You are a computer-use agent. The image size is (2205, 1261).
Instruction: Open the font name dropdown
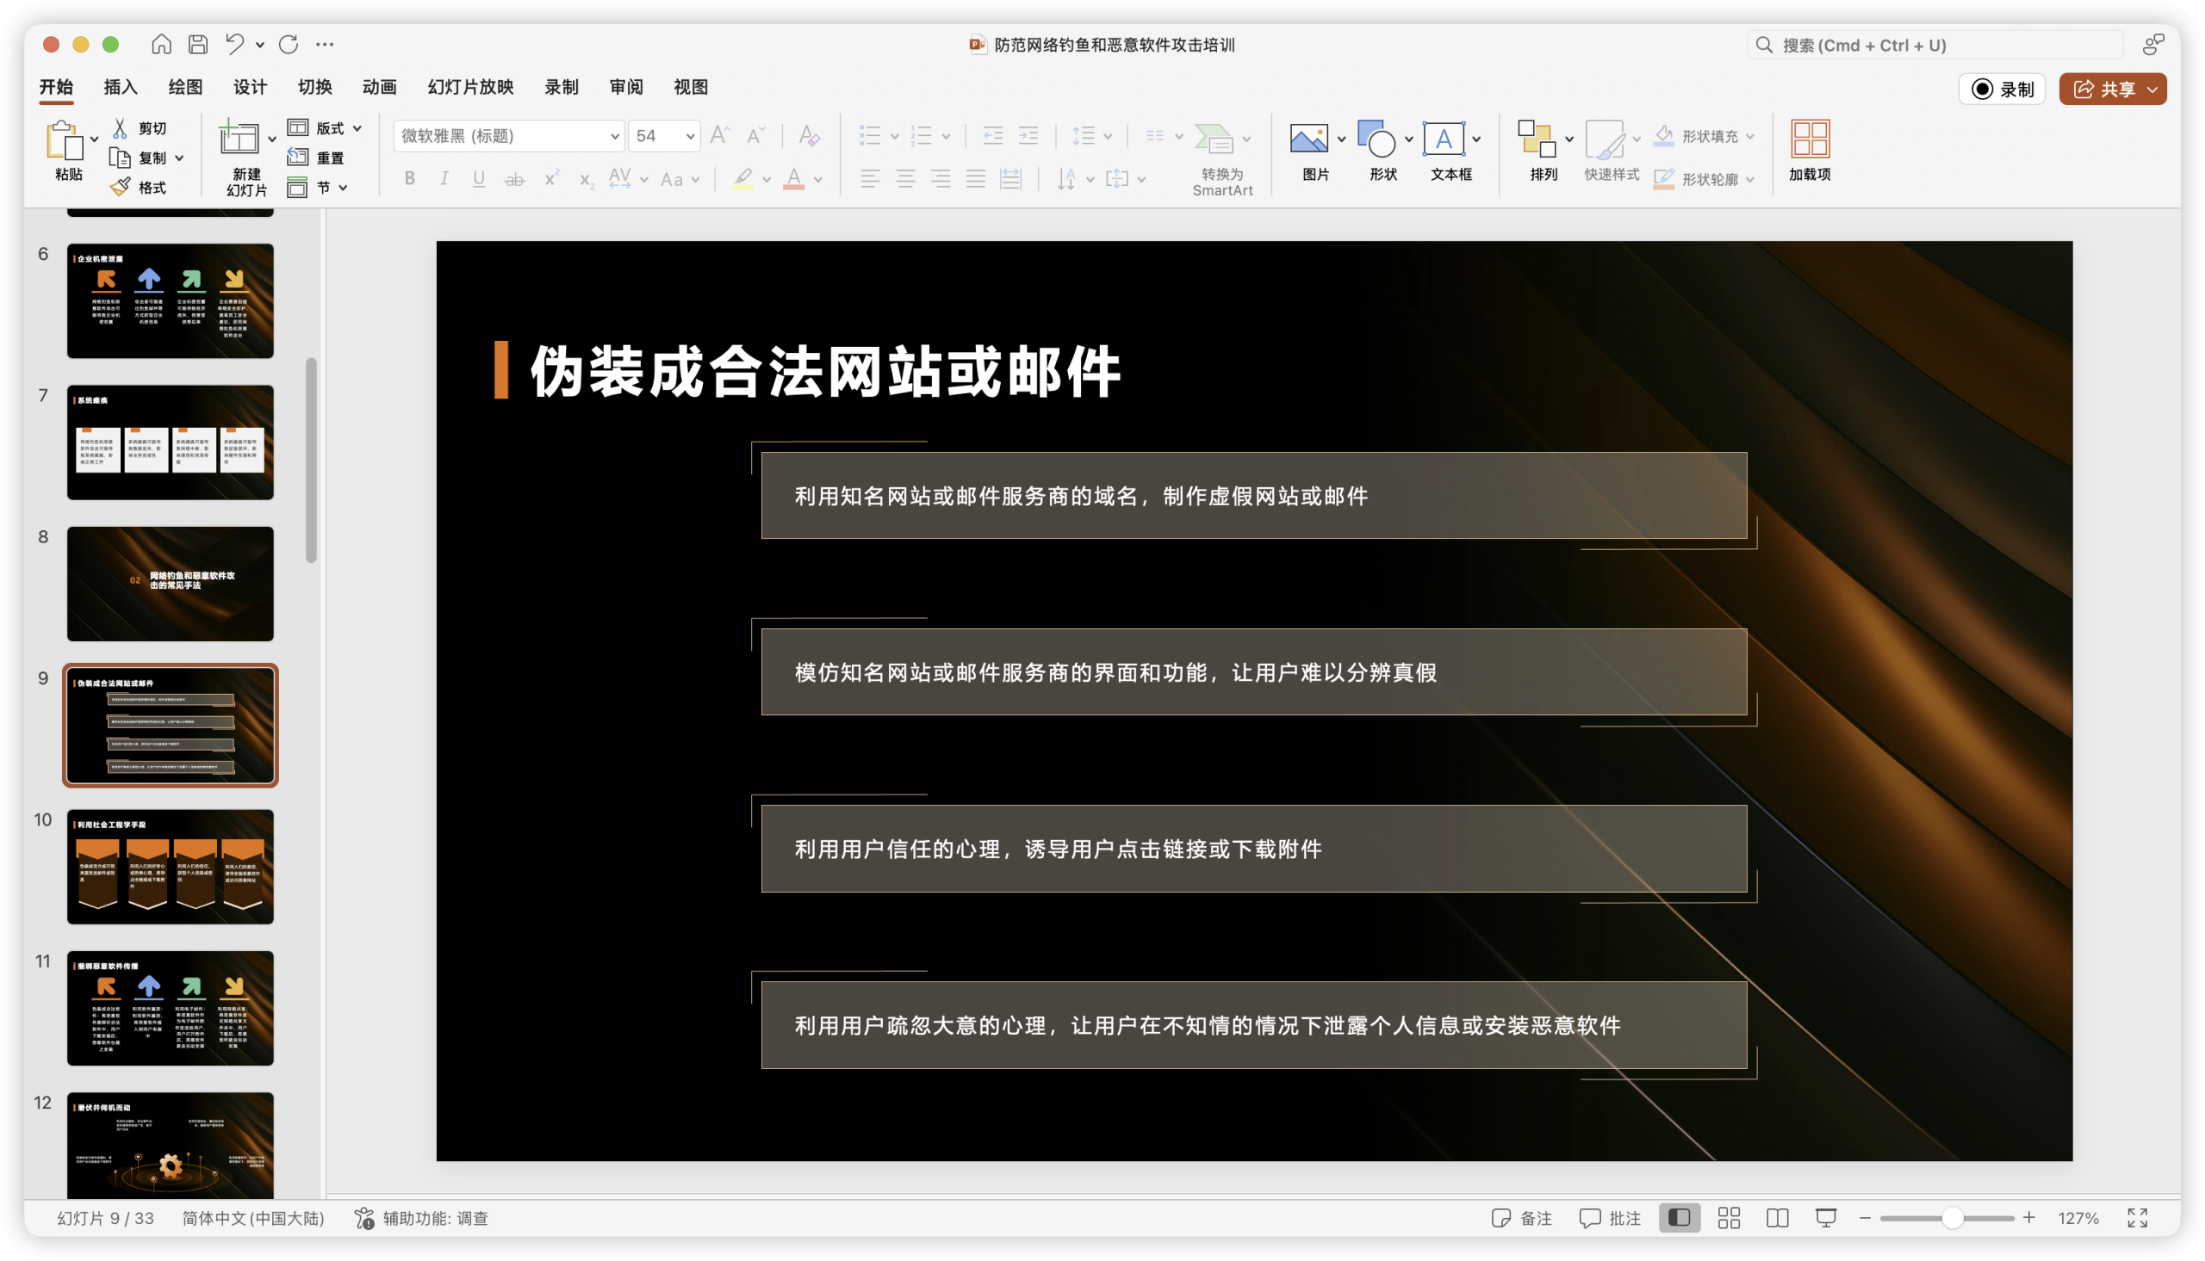pyautogui.click(x=614, y=136)
